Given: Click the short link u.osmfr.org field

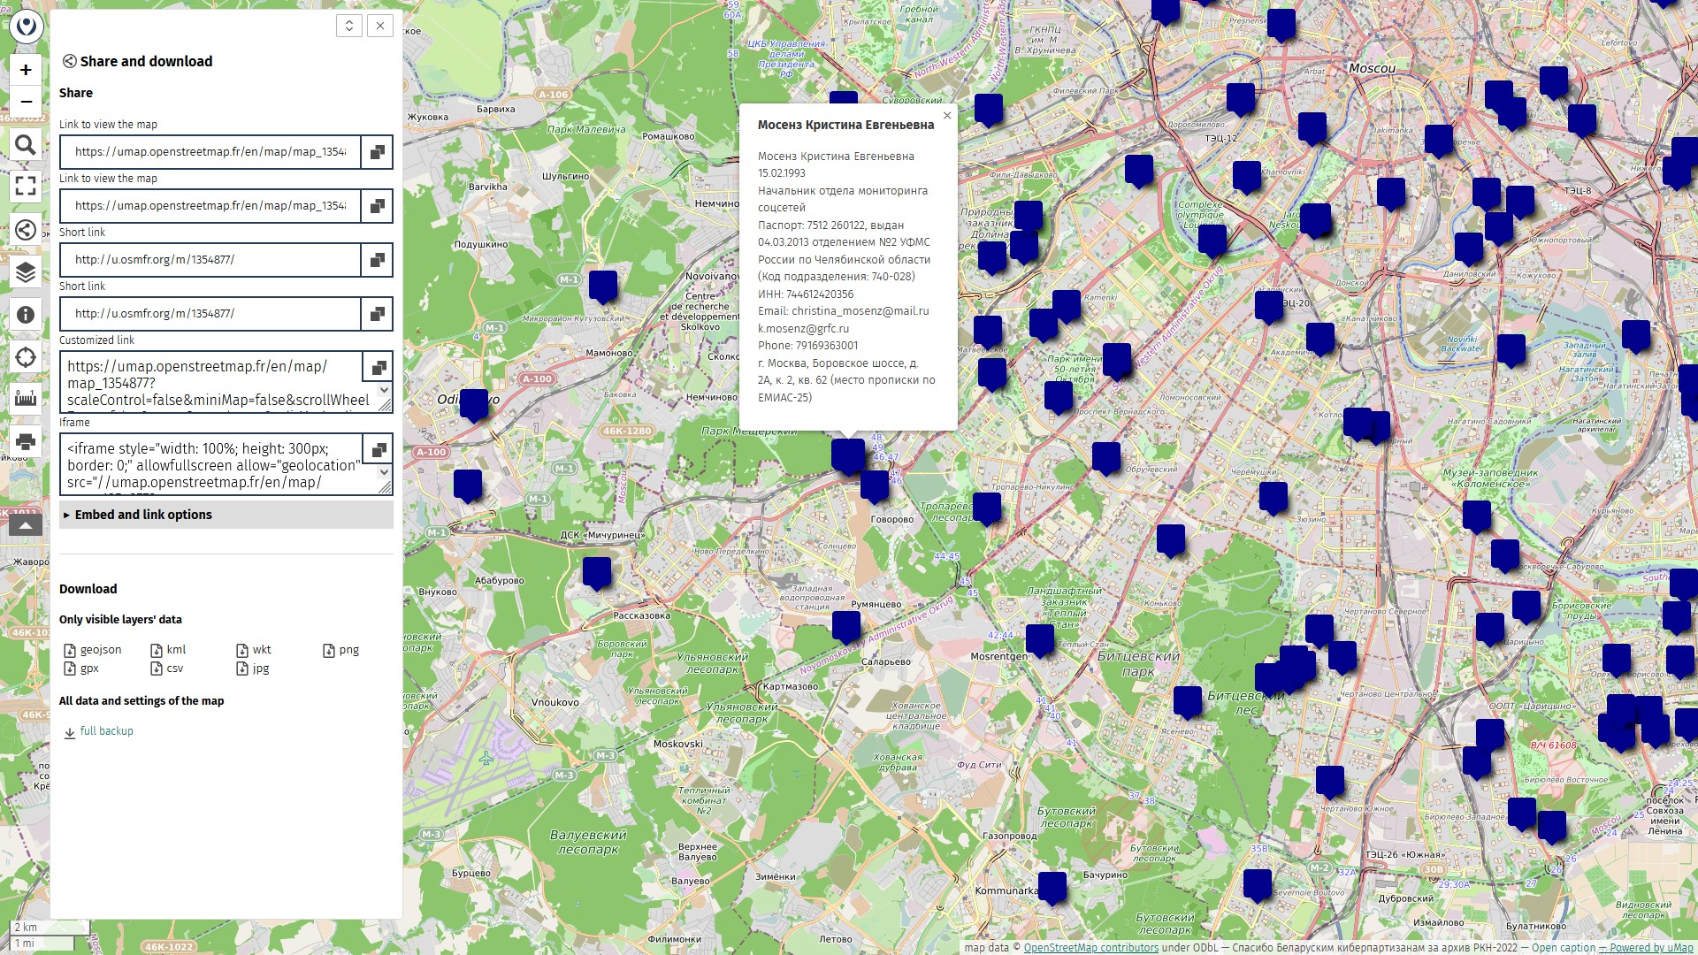Looking at the screenshot, I should tap(210, 260).
